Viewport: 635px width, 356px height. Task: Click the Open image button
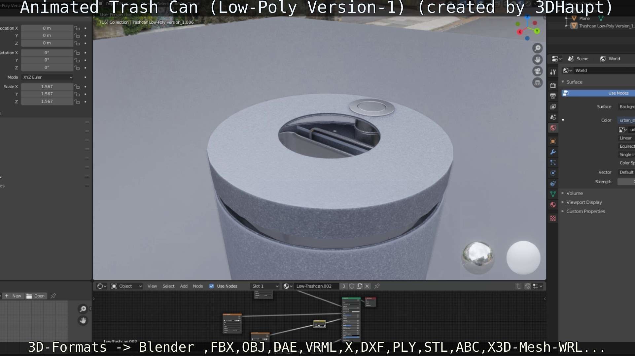tap(36, 296)
